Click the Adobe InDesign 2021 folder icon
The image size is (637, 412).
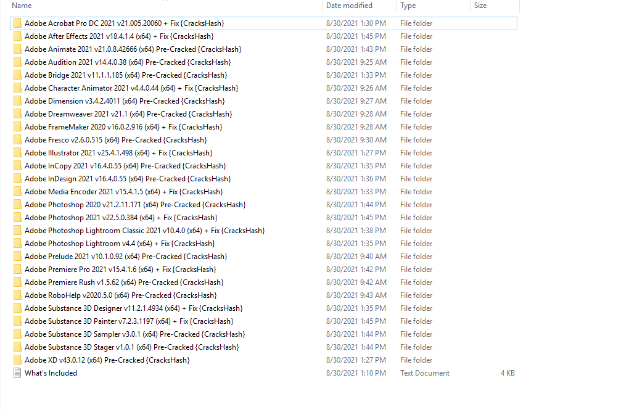pyautogui.click(x=17, y=179)
